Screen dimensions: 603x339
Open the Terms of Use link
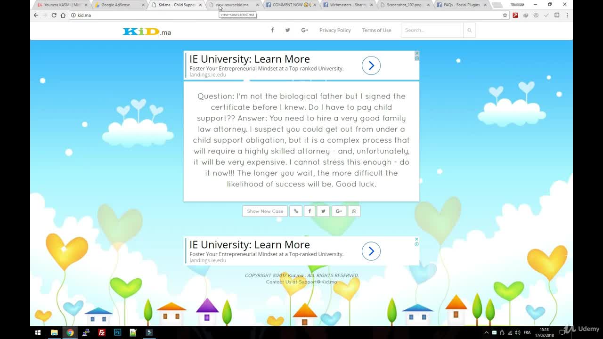(x=376, y=30)
